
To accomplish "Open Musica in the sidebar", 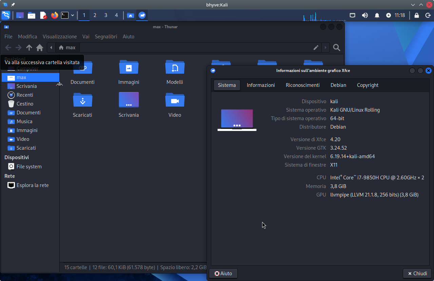I will point(31,121).
